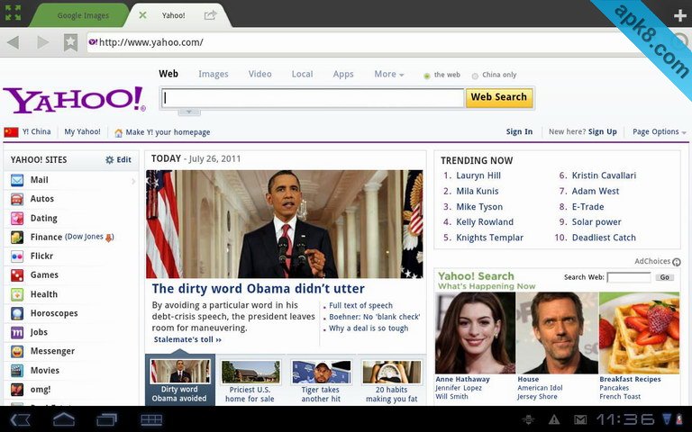Tap the bookmark star icon
692x432 pixels.
pyautogui.click(x=70, y=43)
